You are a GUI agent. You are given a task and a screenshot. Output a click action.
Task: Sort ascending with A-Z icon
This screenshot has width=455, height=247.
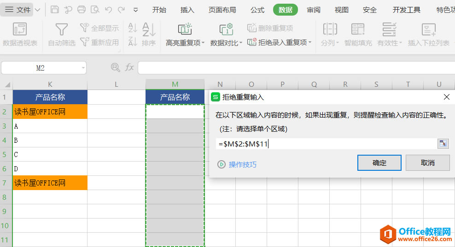133,28
